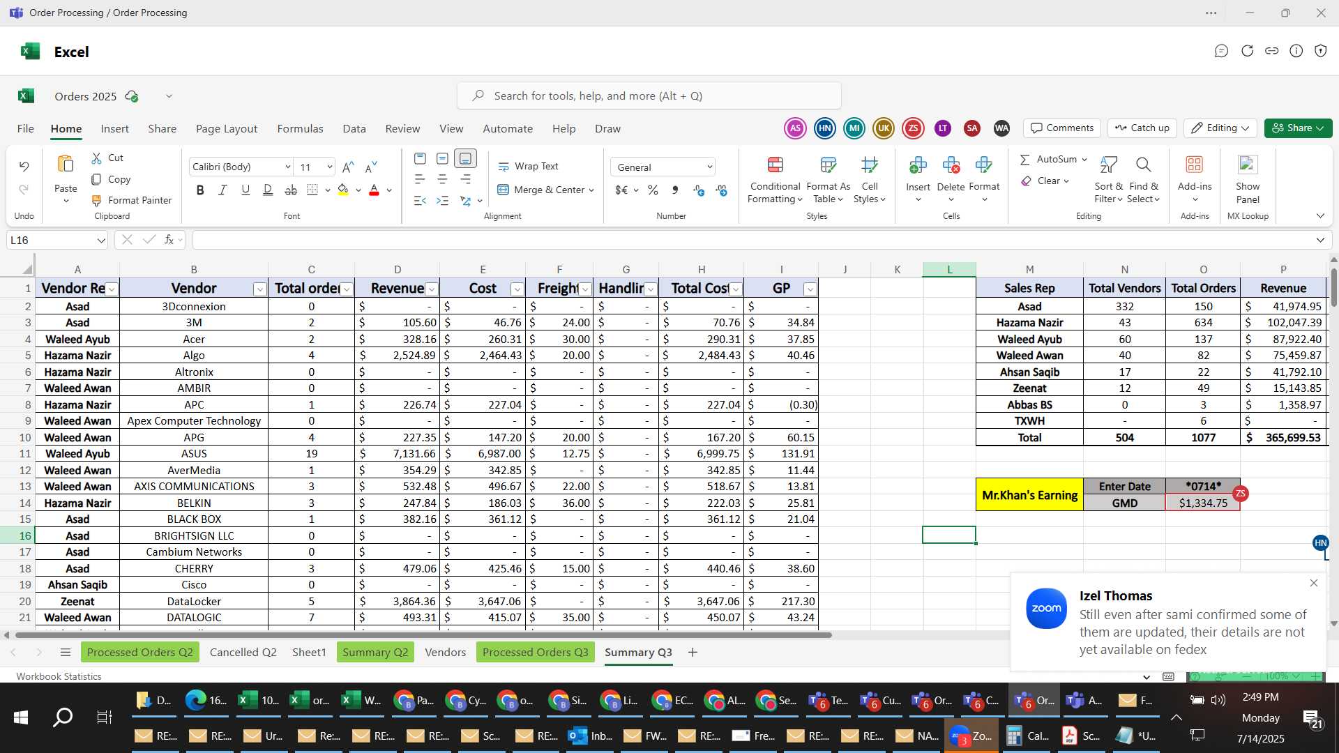Expand AutoSum options
1339x753 pixels.
click(1084, 160)
